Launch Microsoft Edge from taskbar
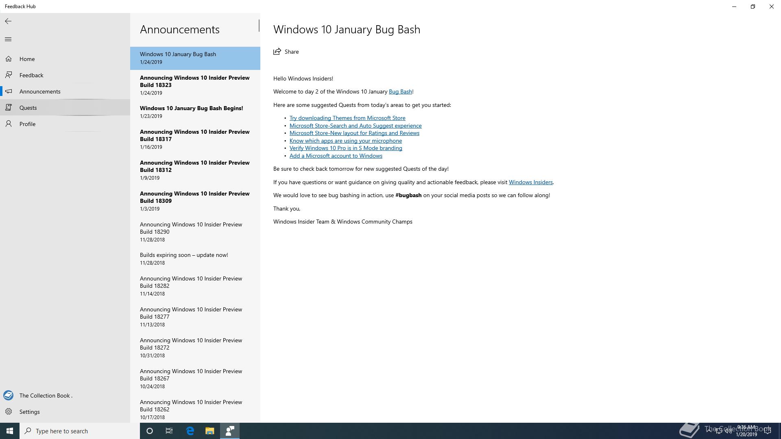 pos(190,431)
